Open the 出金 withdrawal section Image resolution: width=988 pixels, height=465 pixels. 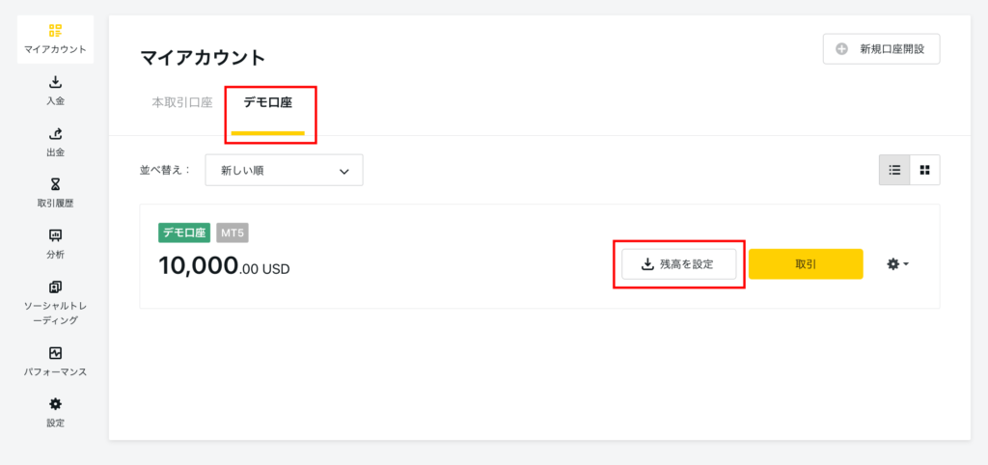[x=55, y=143]
